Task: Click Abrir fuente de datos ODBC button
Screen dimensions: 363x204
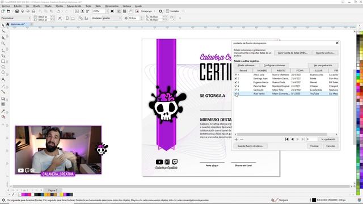Action: click(293, 53)
